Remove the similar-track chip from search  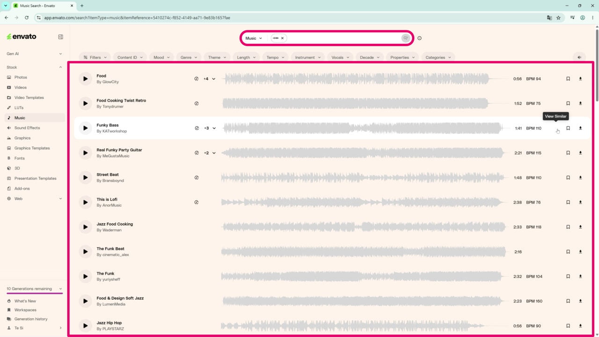coord(282,38)
